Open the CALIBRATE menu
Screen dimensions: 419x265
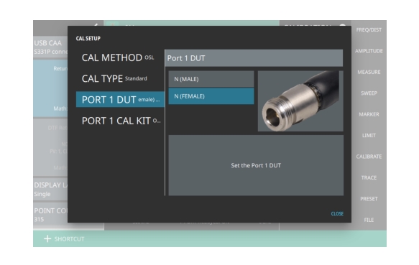(369, 157)
